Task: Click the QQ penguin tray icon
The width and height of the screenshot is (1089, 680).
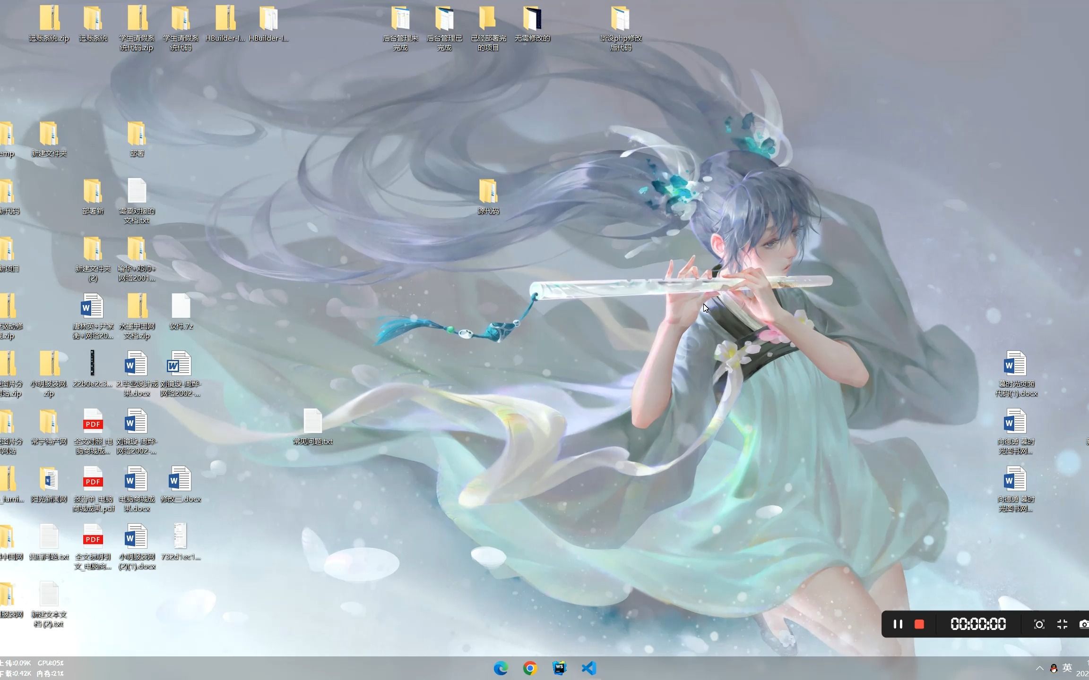Action: 1054,668
